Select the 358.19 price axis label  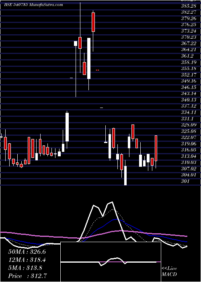[189, 62]
